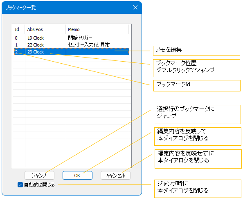Click the 19 Clock position cell

pyautogui.click(x=45, y=38)
